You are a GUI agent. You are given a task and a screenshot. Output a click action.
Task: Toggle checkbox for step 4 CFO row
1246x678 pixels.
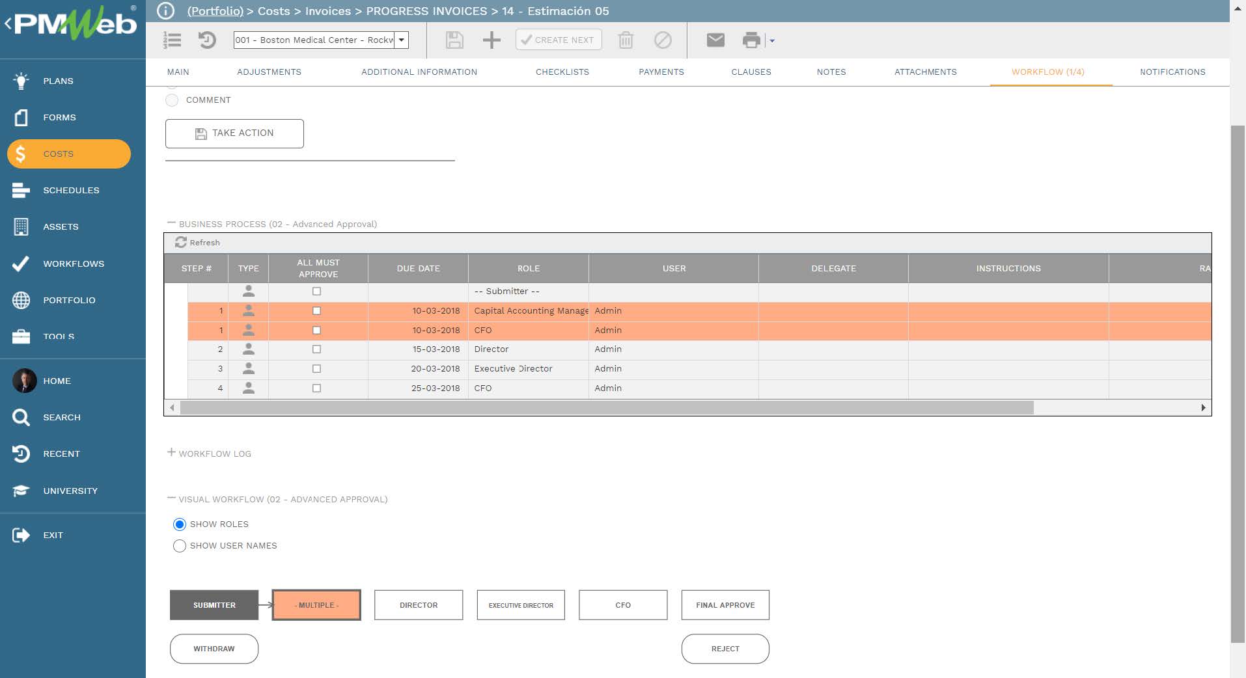click(316, 388)
